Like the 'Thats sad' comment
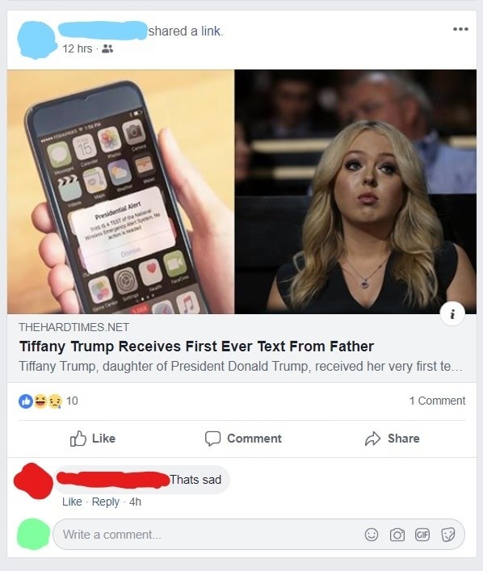The image size is (483, 571). (72, 502)
